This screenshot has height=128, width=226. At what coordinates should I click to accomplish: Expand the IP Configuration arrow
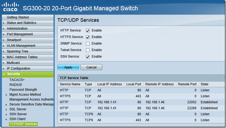click(4, 68)
